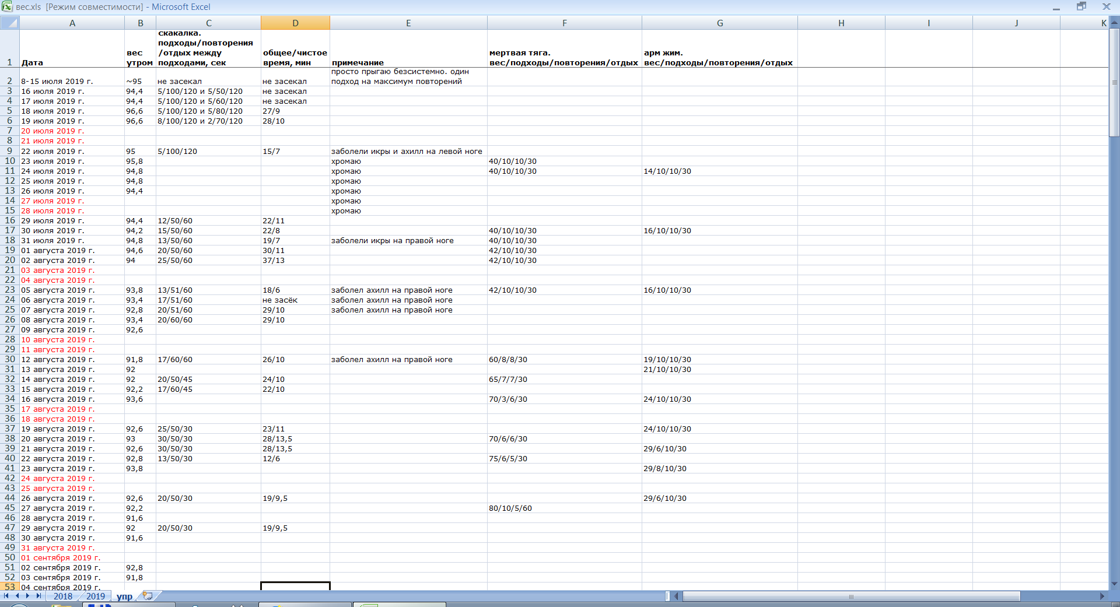Click the 'мертвая тяга' header cell
This screenshot has width=1120, height=607.
pos(565,48)
